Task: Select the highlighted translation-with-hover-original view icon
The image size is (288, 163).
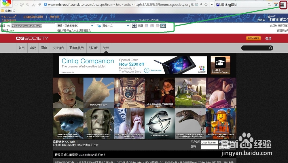Action: (x=163, y=26)
